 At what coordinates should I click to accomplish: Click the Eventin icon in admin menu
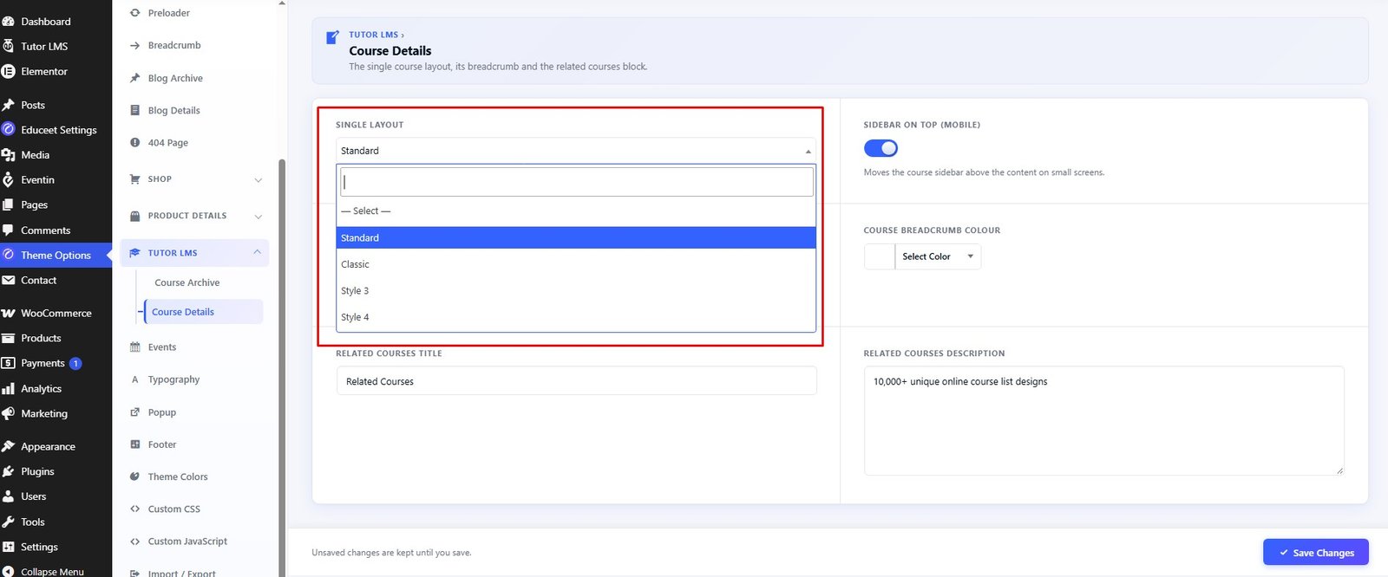click(9, 180)
